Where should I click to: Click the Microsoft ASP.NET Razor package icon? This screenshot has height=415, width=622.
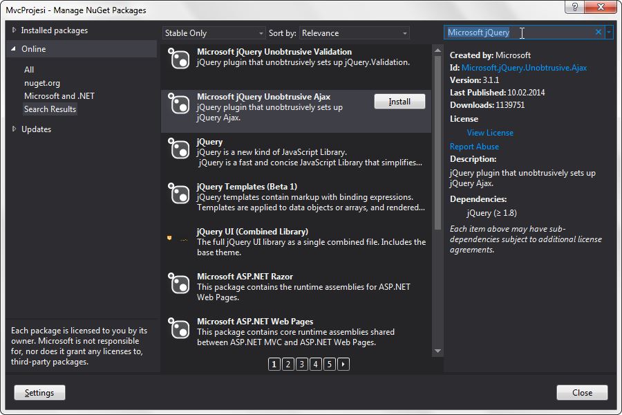pyautogui.click(x=179, y=284)
